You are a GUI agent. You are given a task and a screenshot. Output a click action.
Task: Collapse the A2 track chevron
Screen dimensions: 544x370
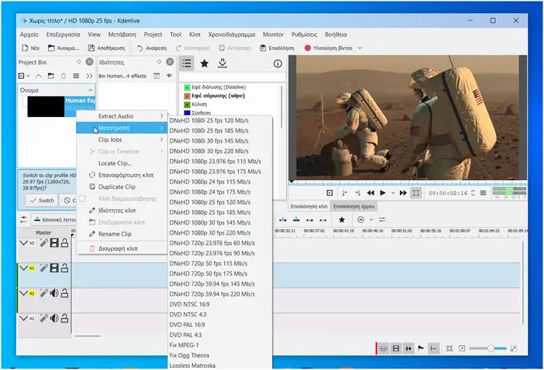pos(23,318)
